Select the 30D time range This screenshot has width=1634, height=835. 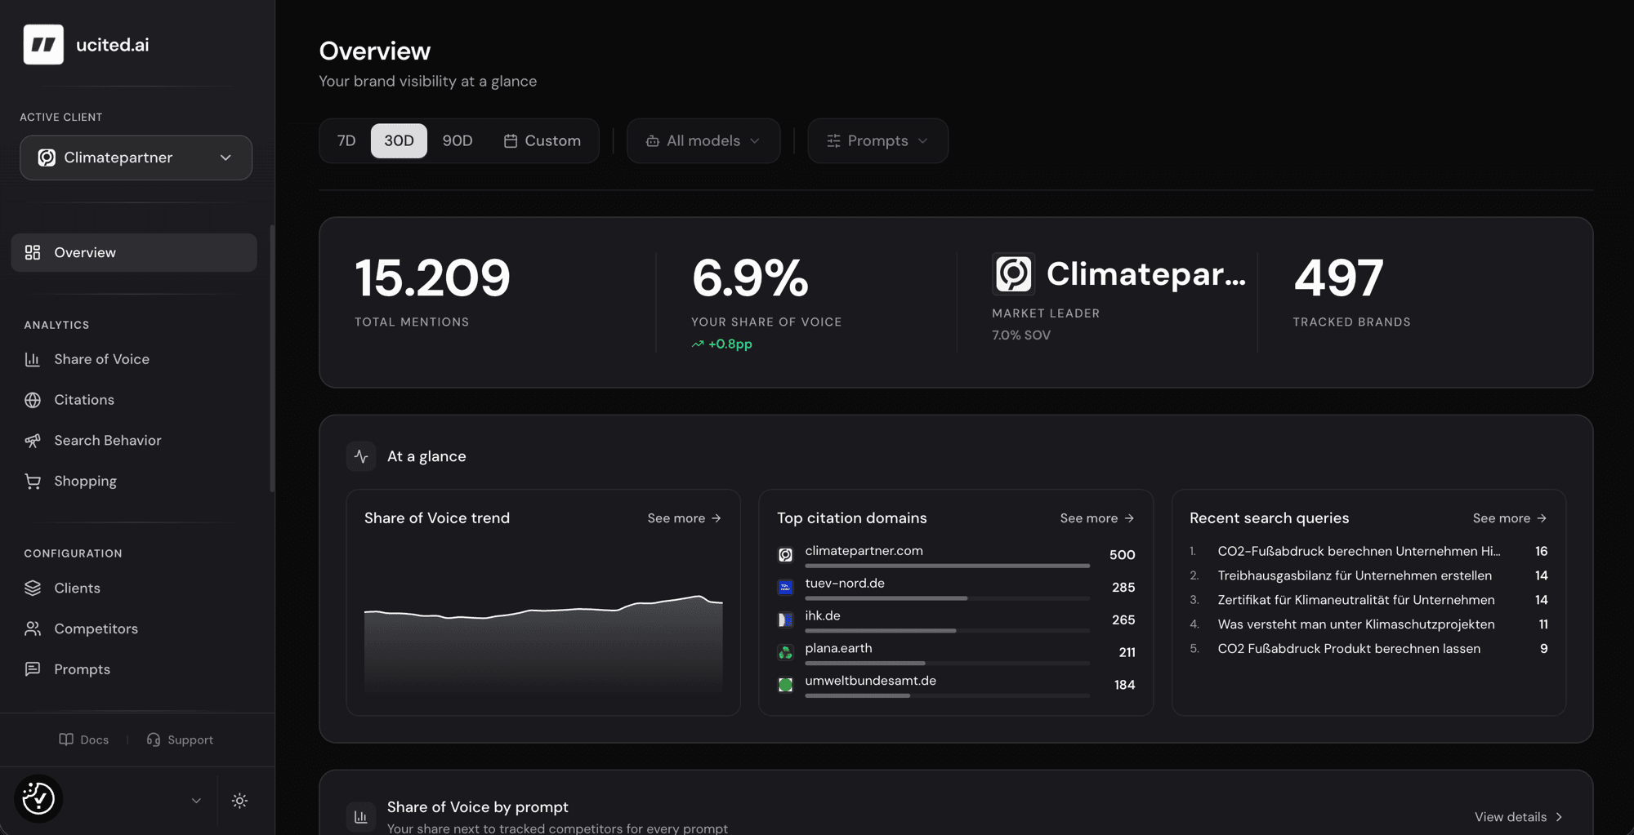tap(399, 141)
